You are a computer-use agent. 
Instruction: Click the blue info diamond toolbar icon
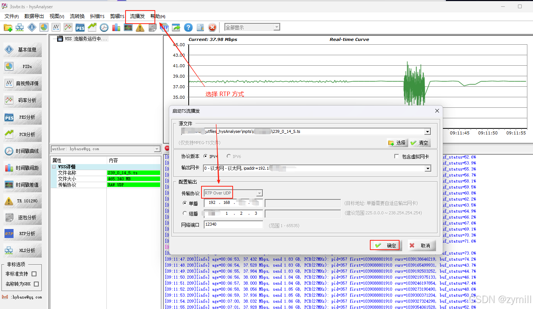pos(32,27)
